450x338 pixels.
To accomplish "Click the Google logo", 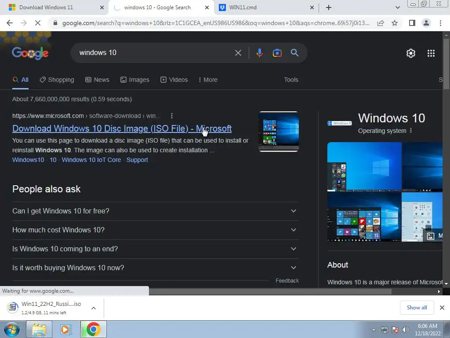I will point(30,53).
